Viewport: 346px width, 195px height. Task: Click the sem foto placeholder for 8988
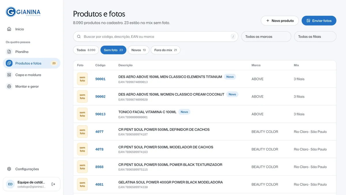[82, 167]
